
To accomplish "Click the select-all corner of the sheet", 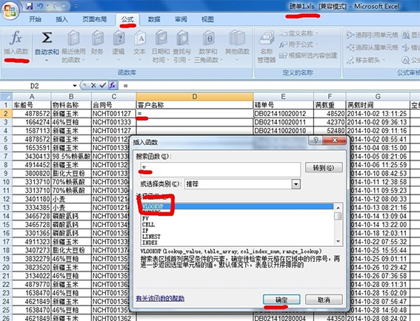I will pos(6,96).
